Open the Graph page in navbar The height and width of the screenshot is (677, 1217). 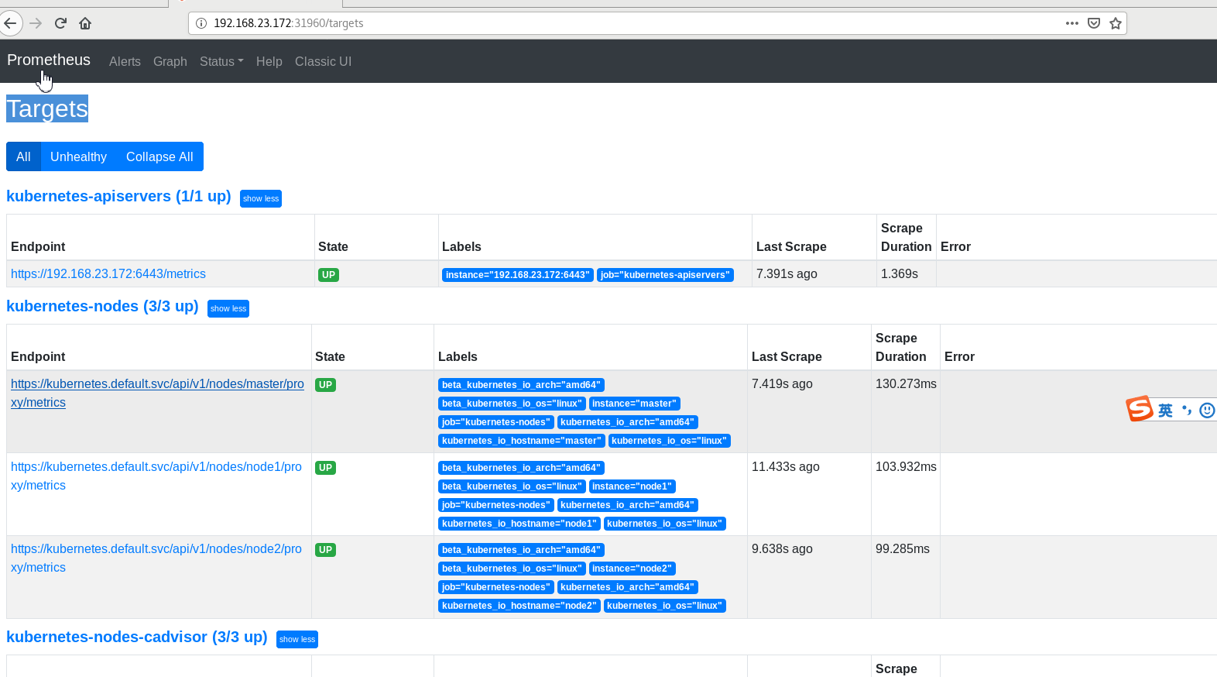click(170, 61)
